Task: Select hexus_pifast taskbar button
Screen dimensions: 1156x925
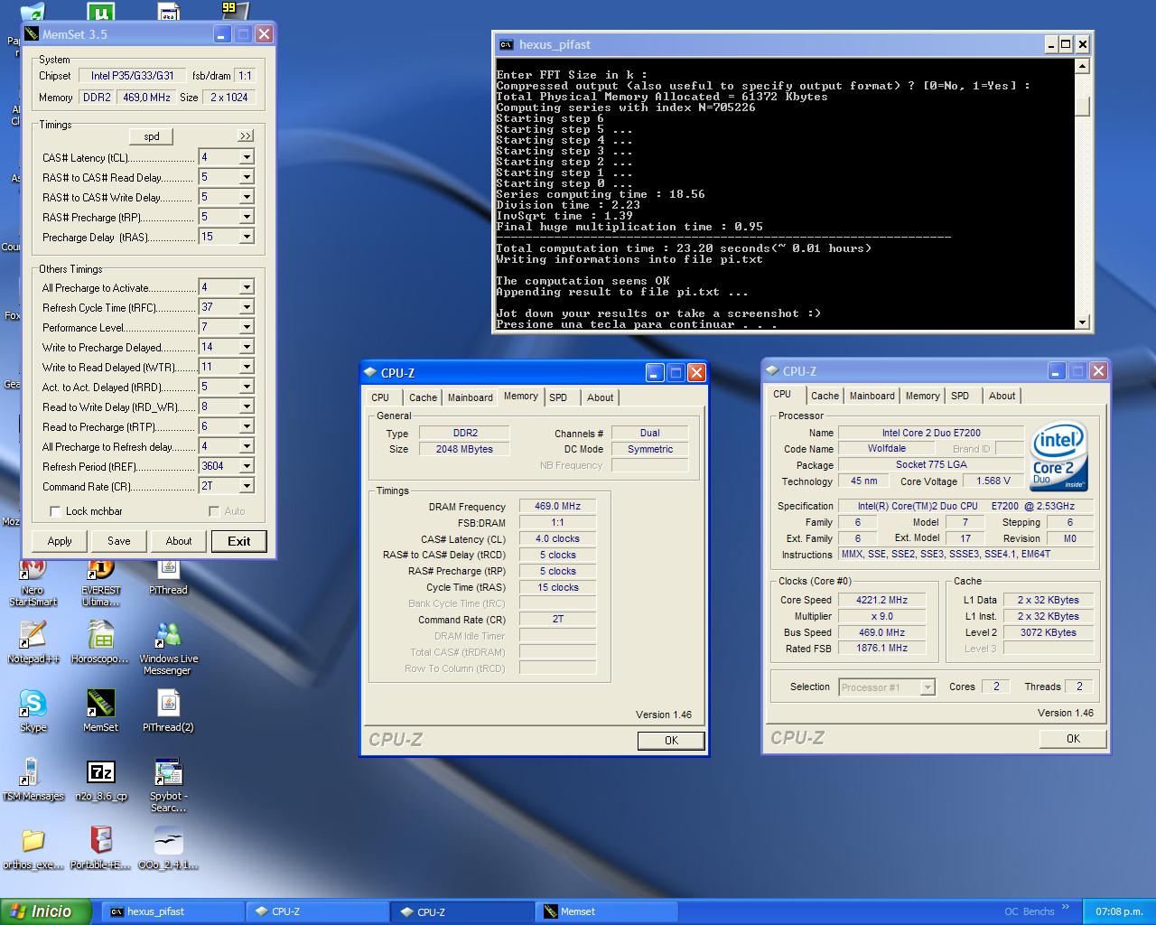Action: point(172,911)
